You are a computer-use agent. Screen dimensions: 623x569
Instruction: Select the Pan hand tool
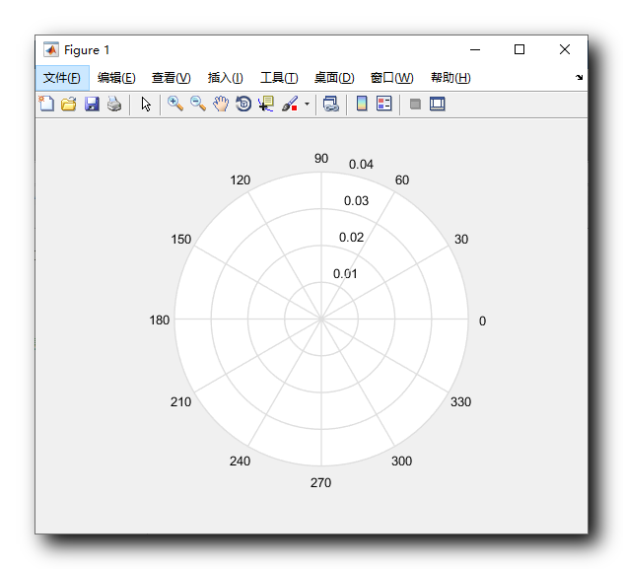[x=221, y=104]
